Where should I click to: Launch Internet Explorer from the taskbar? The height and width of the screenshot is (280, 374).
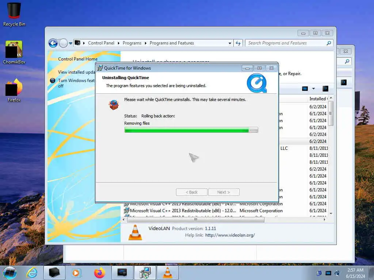click(32, 273)
